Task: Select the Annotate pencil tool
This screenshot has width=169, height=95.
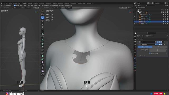Action: click(43, 31)
